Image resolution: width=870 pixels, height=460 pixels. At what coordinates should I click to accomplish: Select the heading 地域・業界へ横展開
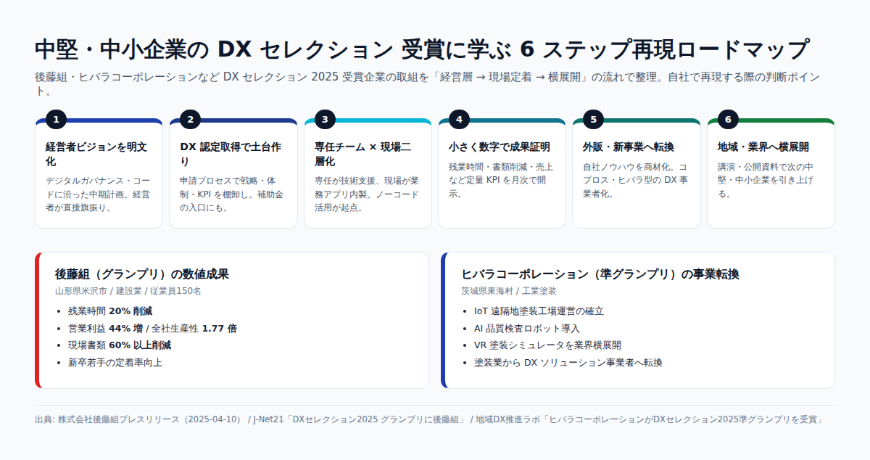(x=763, y=147)
